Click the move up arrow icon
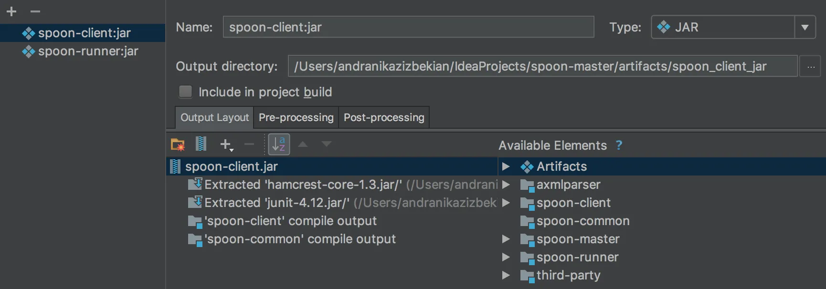The width and height of the screenshot is (826, 289). (303, 144)
